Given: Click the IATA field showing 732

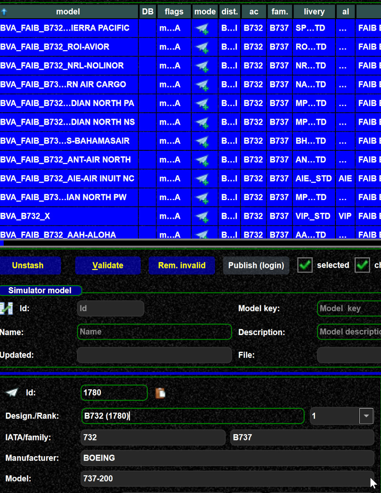Looking at the screenshot, I should (153, 437).
